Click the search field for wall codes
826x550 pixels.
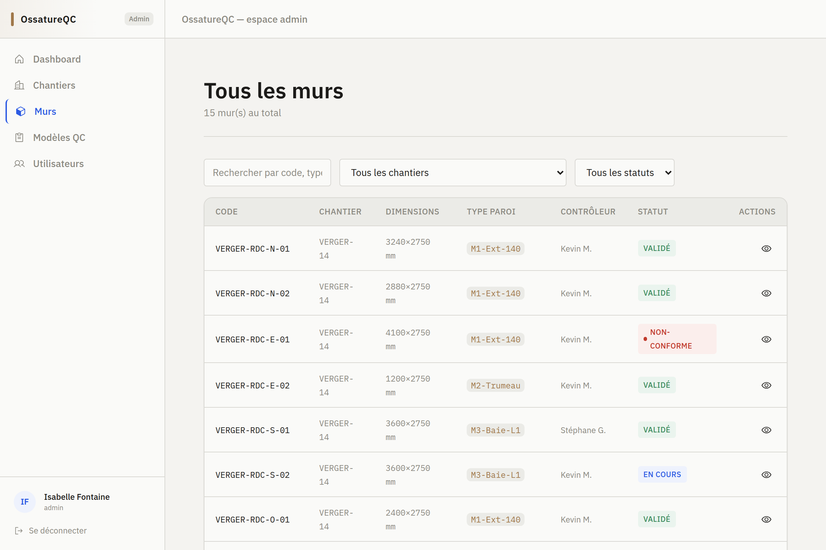tap(267, 173)
